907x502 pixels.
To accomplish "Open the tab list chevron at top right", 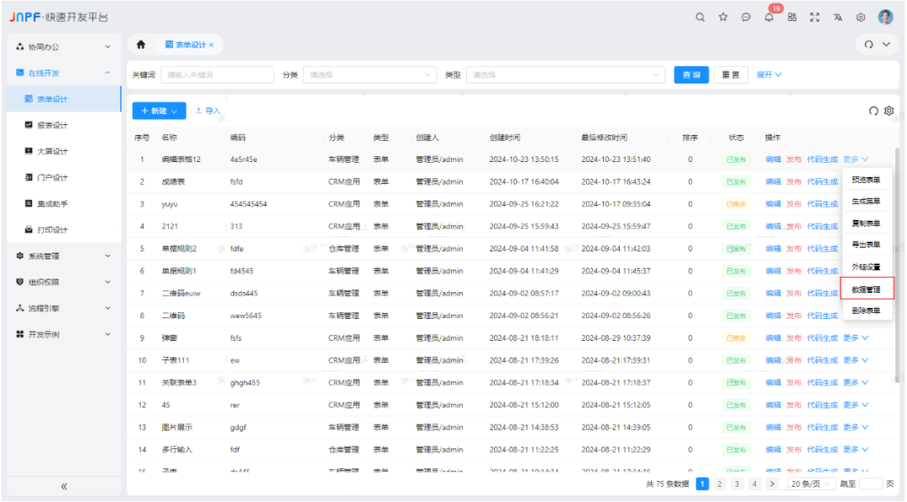I will [x=886, y=44].
